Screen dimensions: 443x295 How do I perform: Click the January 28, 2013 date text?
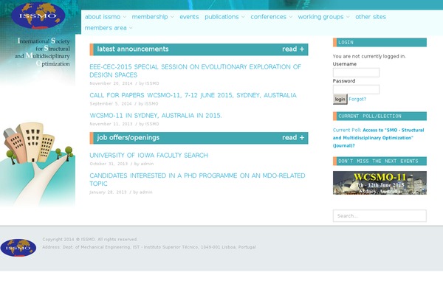pos(109,192)
